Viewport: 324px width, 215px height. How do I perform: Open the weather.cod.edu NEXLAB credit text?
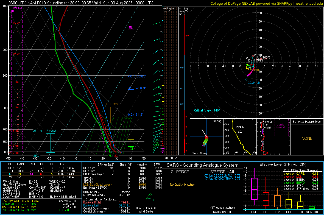click(x=266, y=3)
